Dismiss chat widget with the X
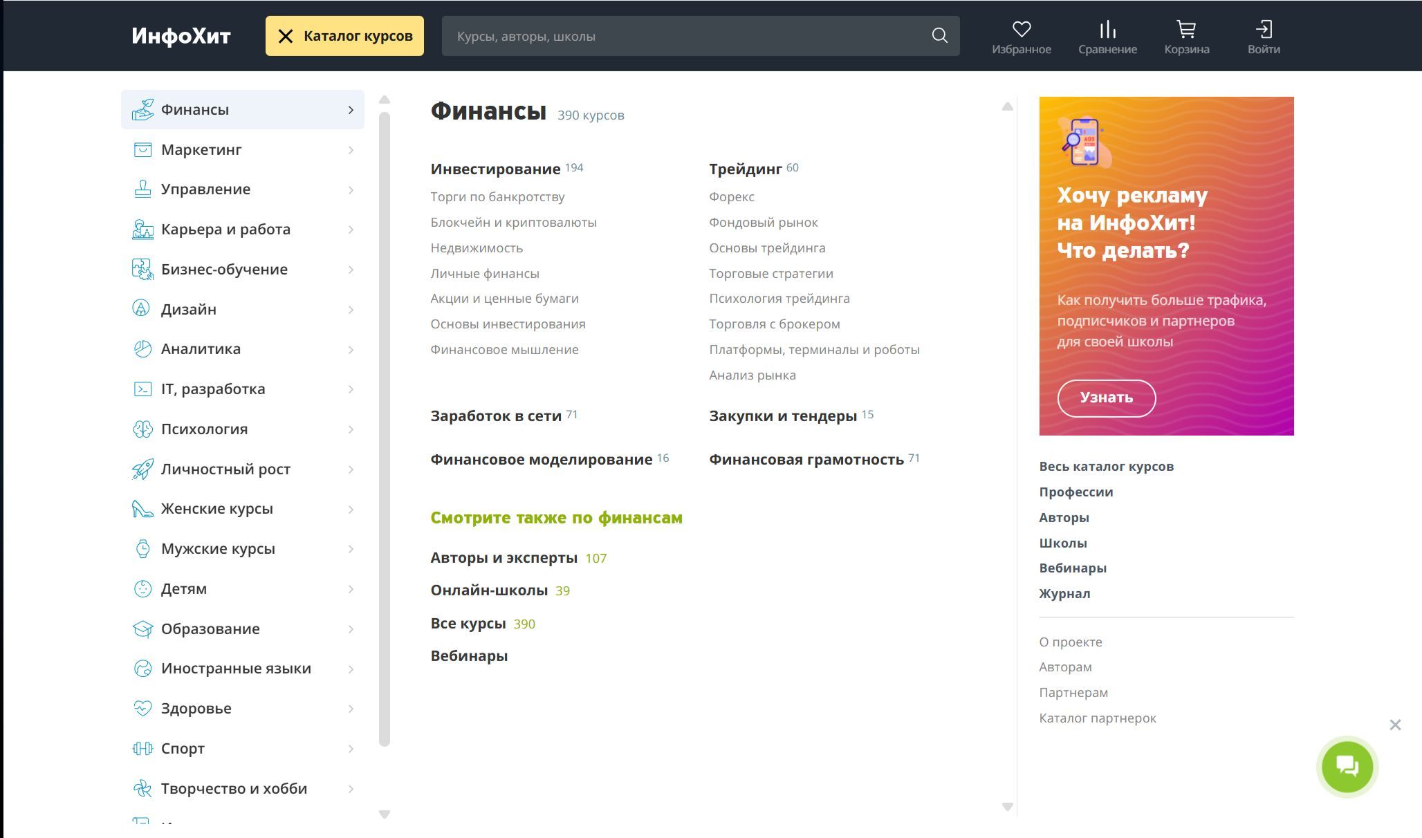Viewport: 1422px width, 838px height. click(x=1395, y=725)
